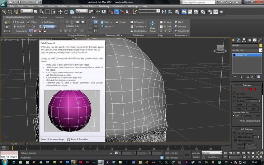Screen dimensions: 264x165
Task: Open the Hierarchy command panel tab
Action: (x=244, y=40)
